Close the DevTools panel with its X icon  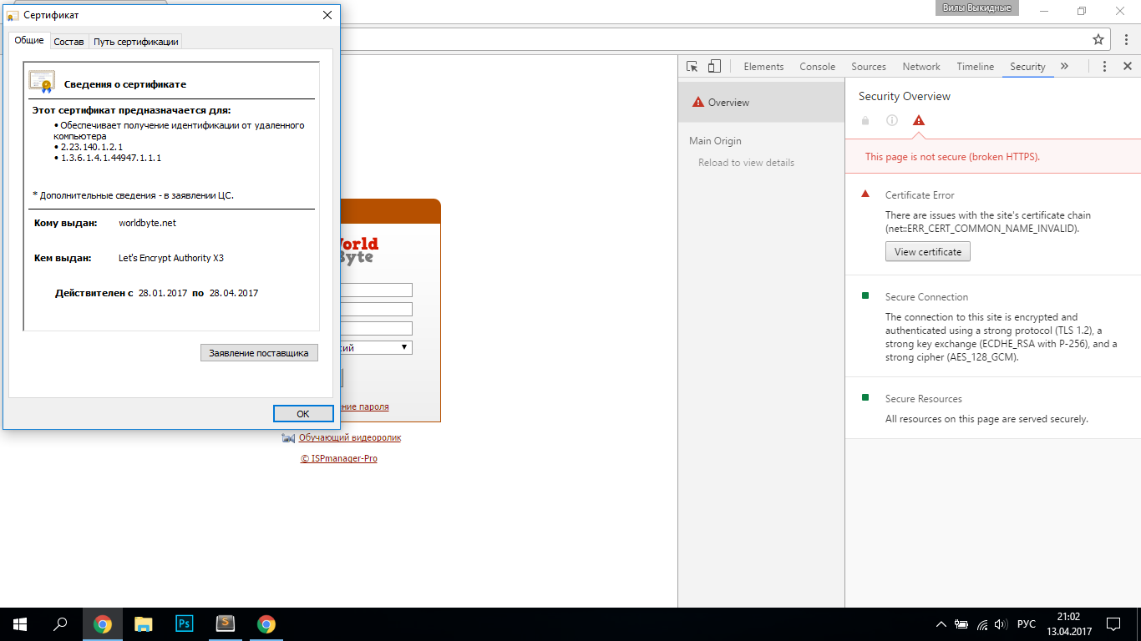pos(1127,67)
